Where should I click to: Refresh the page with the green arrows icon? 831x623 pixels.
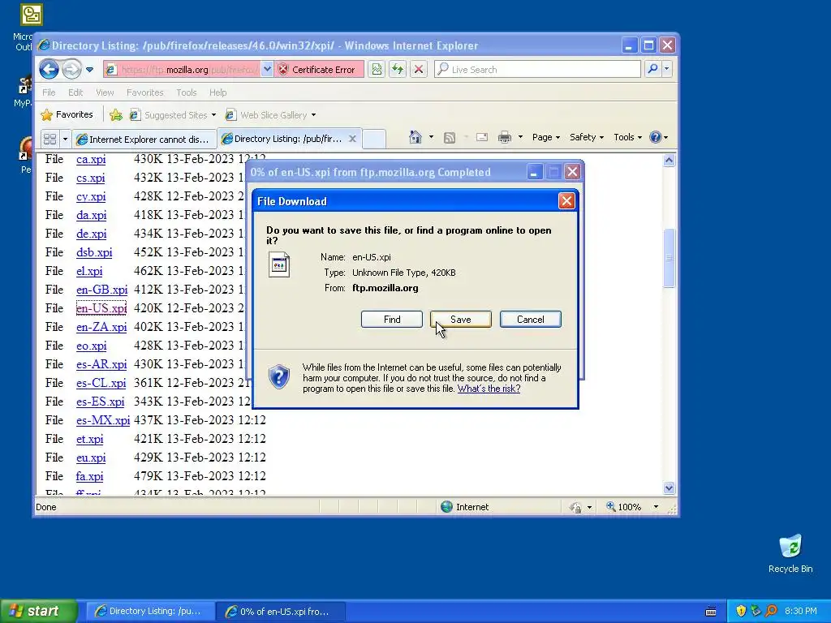(398, 70)
